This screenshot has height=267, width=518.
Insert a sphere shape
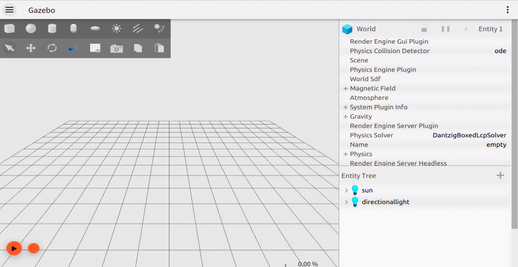click(31, 29)
